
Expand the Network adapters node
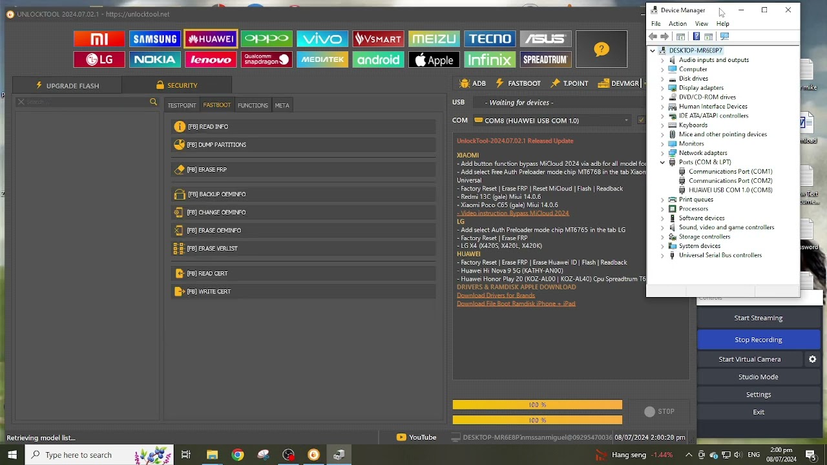pos(662,153)
